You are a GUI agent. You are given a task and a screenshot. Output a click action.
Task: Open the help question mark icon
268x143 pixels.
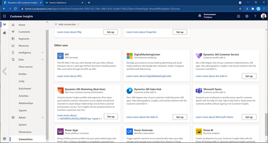(255, 16)
